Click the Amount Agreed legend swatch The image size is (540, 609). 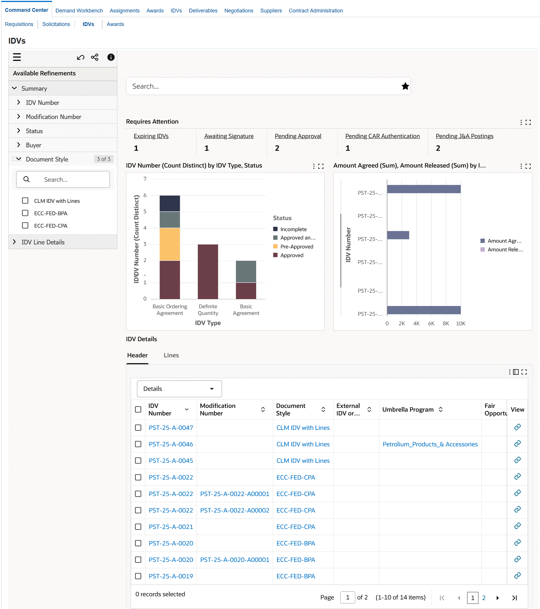(x=482, y=241)
